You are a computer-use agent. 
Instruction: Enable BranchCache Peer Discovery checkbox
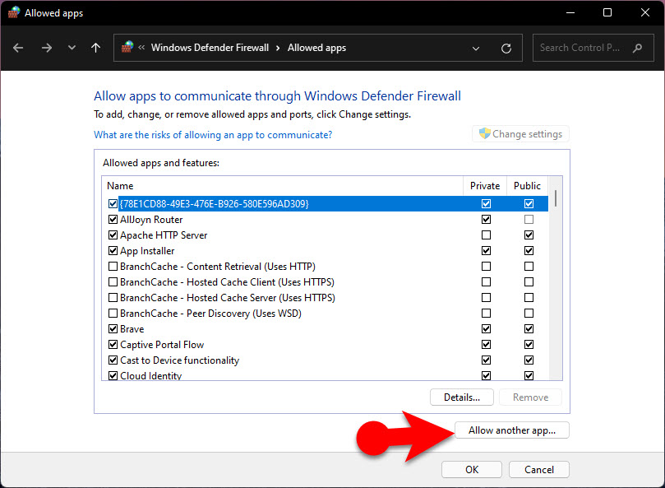point(113,314)
